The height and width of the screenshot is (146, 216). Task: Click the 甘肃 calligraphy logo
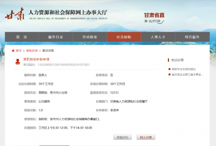pyautogui.click(x=15, y=14)
